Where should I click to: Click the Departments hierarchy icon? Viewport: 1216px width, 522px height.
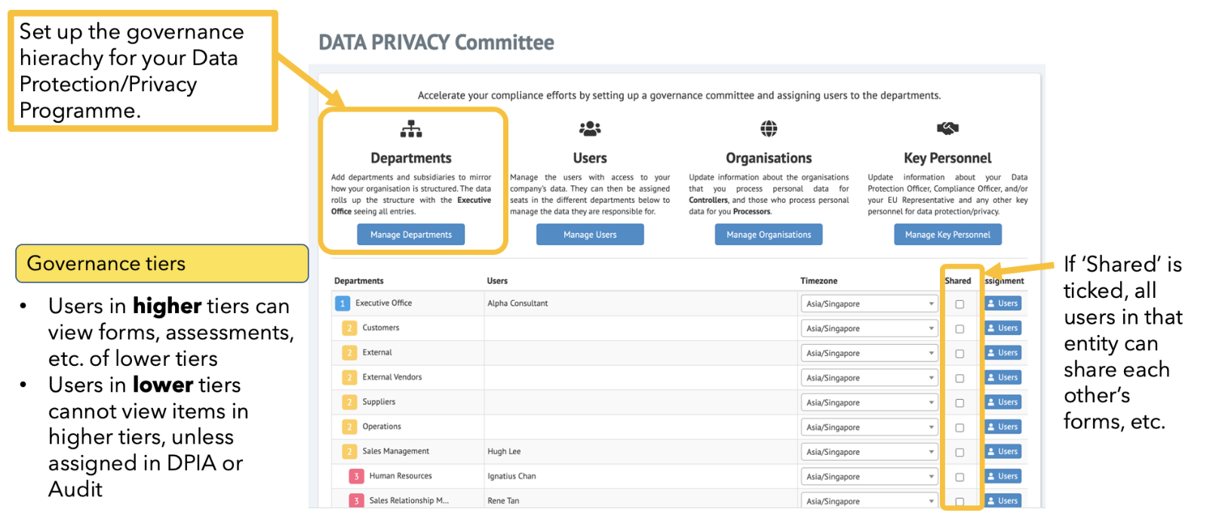[411, 129]
